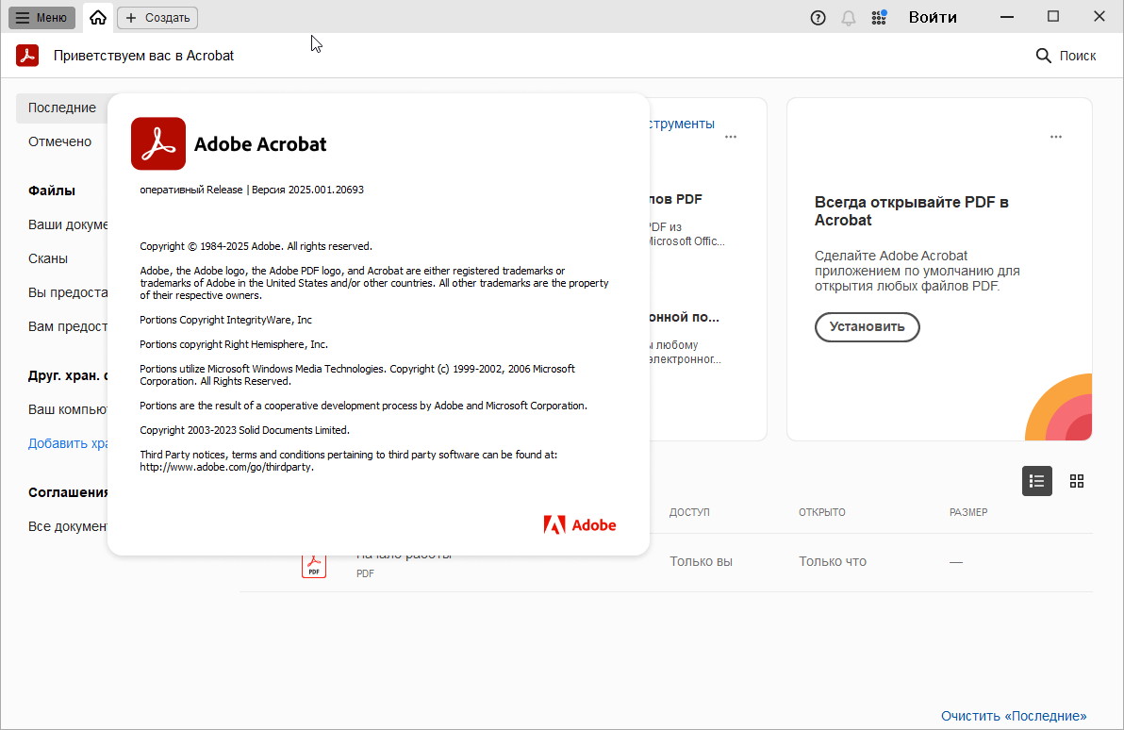
Task: Click Добавить хранилище link
Action: point(68,443)
